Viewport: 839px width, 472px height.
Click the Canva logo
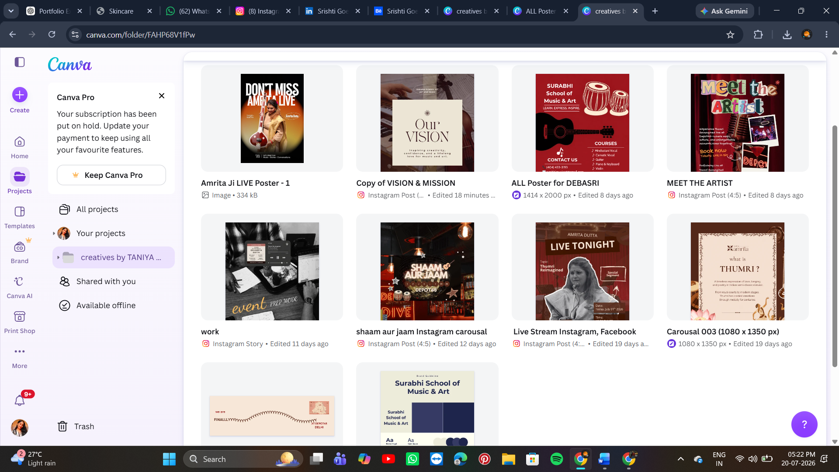(70, 65)
